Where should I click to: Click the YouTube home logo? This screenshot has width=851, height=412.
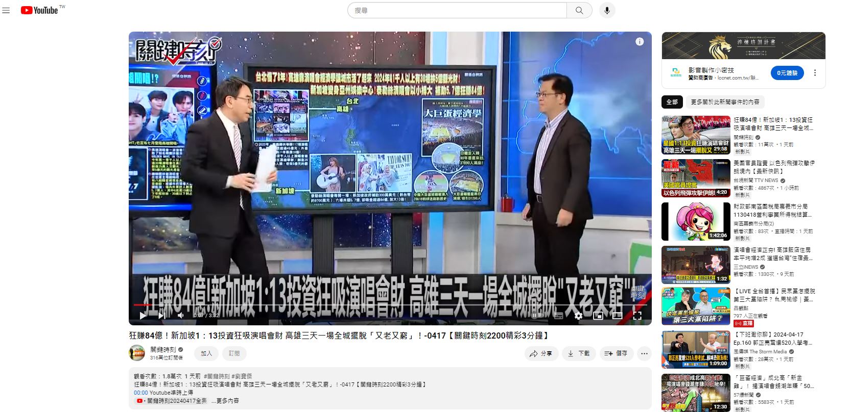point(40,10)
